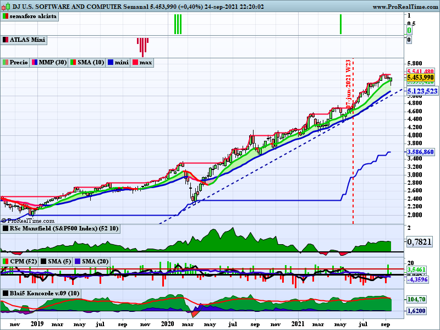Click the green 3,5461 CPM value tag
The height and width of the screenshot is (330, 440).
[416, 269]
